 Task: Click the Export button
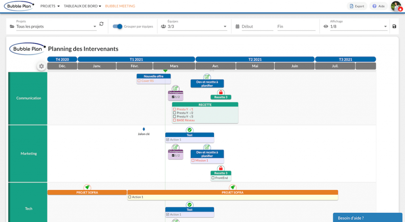[x=357, y=6]
